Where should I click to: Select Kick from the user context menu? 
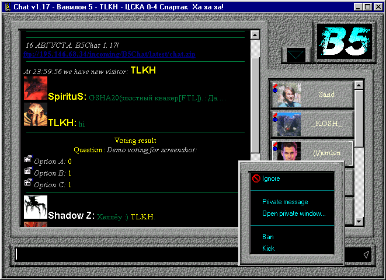[x=268, y=249]
